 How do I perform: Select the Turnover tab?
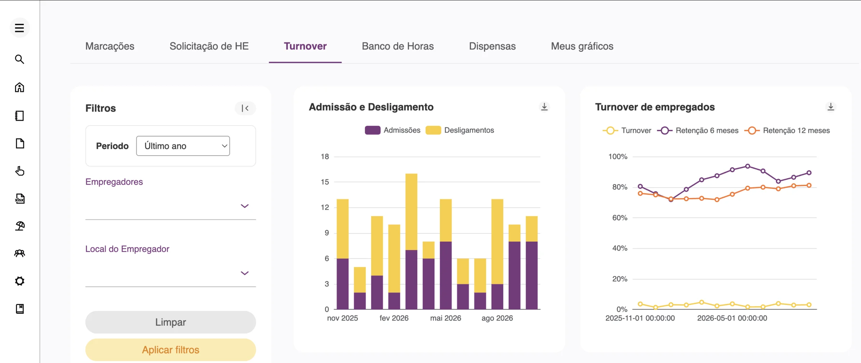pyautogui.click(x=305, y=46)
